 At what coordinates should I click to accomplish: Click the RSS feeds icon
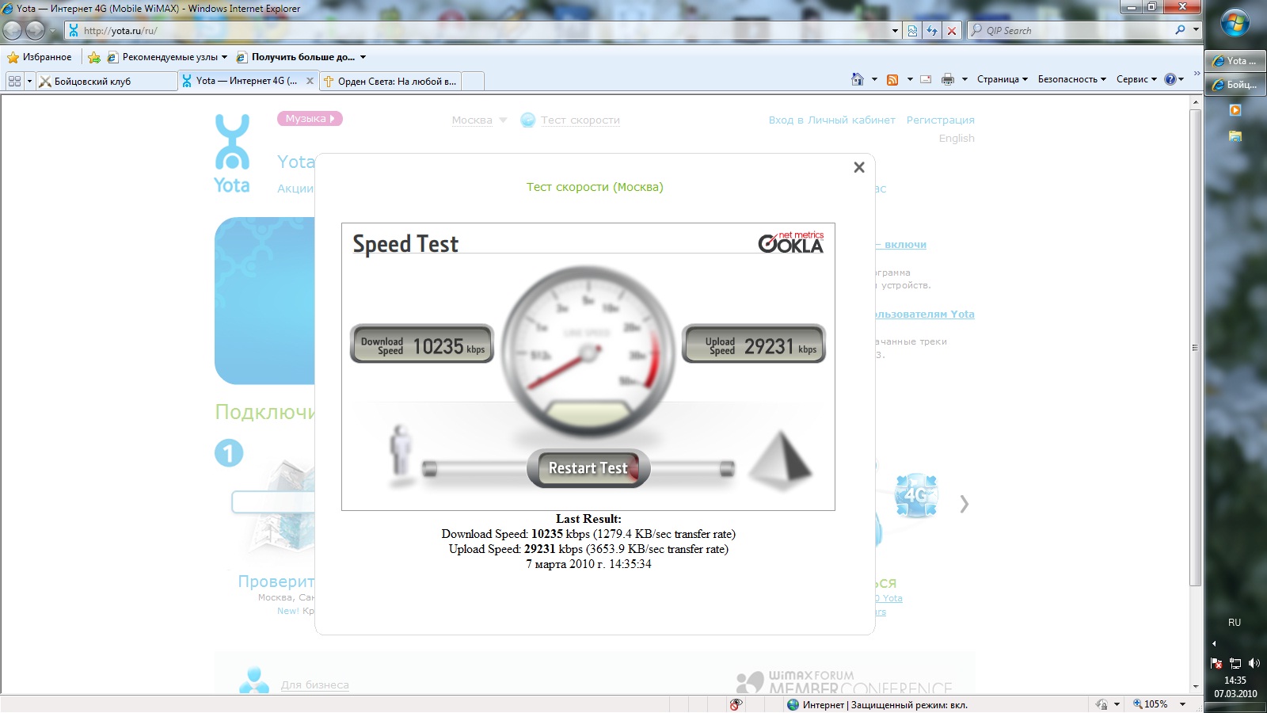click(x=892, y=79)
